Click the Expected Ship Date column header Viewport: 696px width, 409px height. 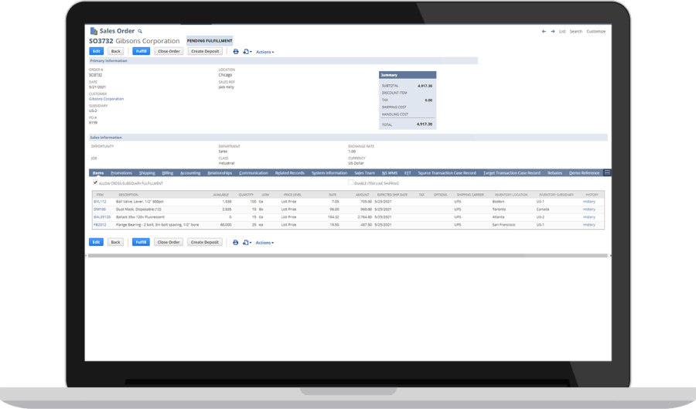[392, 195]
